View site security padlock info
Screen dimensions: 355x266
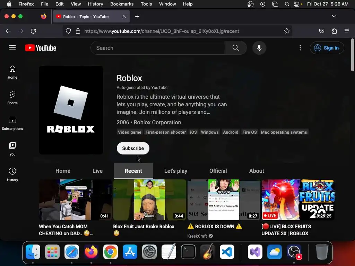78,31
